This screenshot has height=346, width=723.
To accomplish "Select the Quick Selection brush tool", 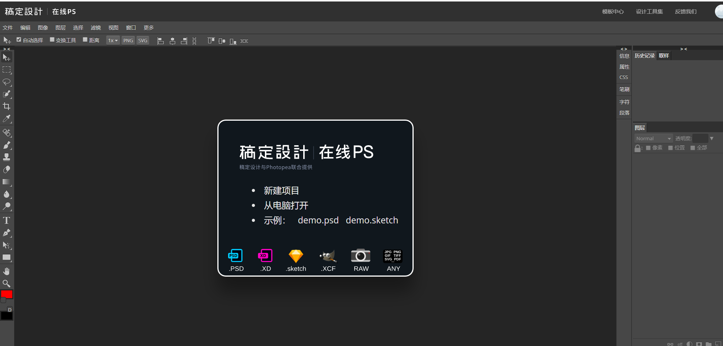I will pyautogui.click(x=7, y=94).
